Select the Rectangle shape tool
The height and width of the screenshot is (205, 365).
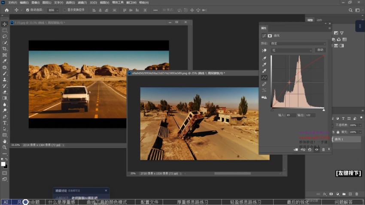[4, 135]
